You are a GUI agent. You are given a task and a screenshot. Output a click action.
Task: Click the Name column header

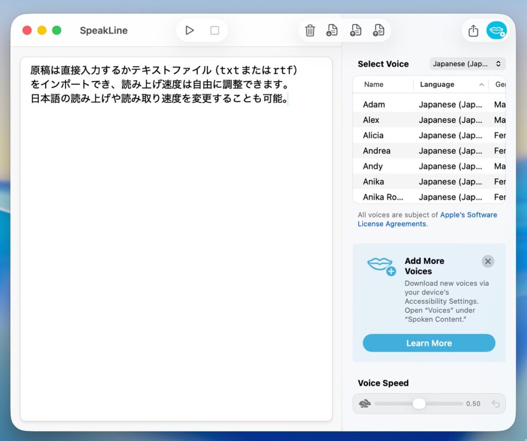374,84
